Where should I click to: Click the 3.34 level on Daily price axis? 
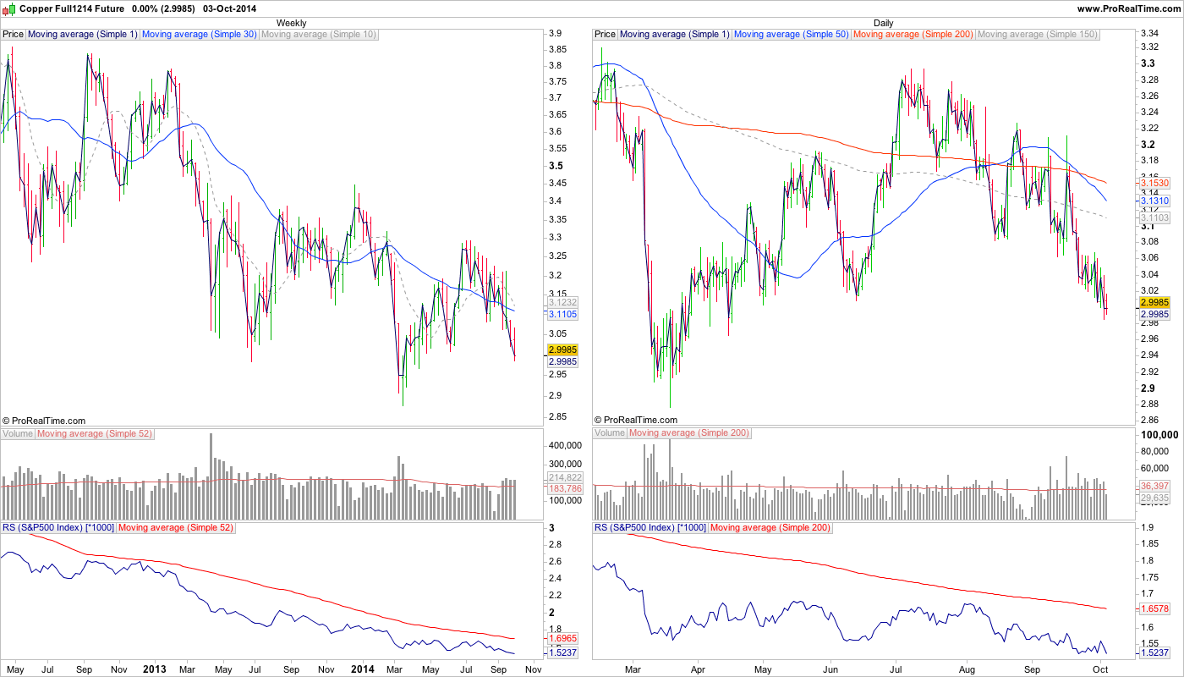1151,33
